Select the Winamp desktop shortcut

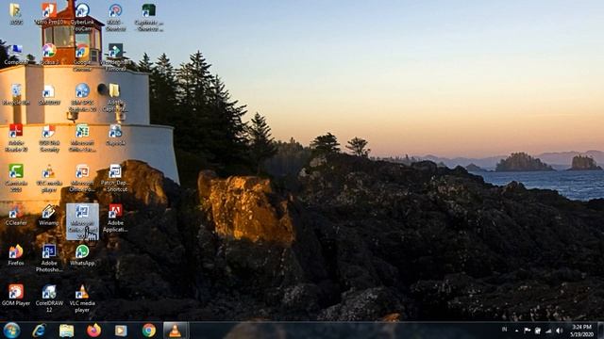point(49,215)
